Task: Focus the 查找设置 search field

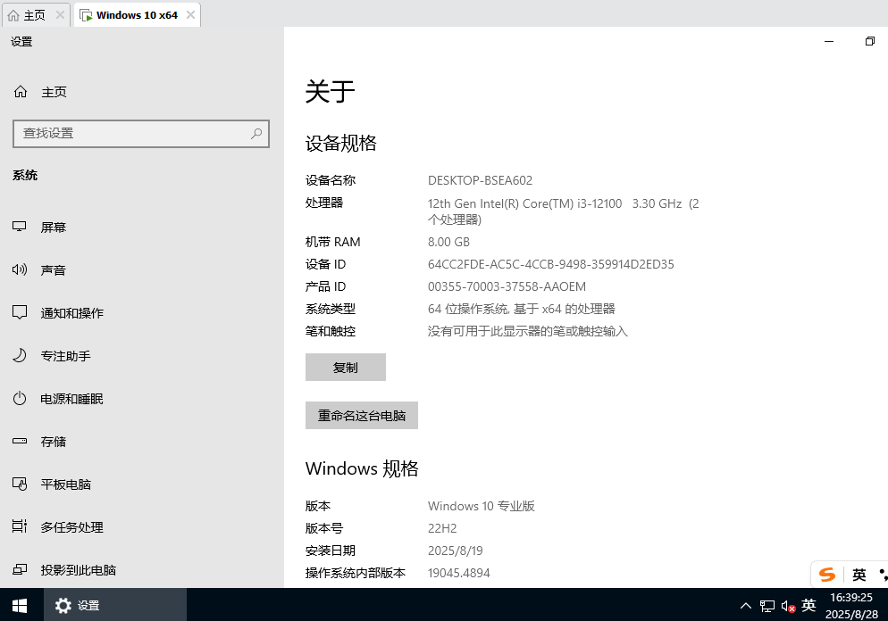Action: pos(141,134)
